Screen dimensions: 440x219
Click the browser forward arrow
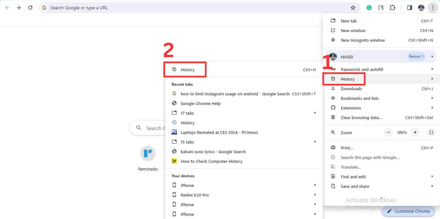pyautogui.click(x=19, y=8)
